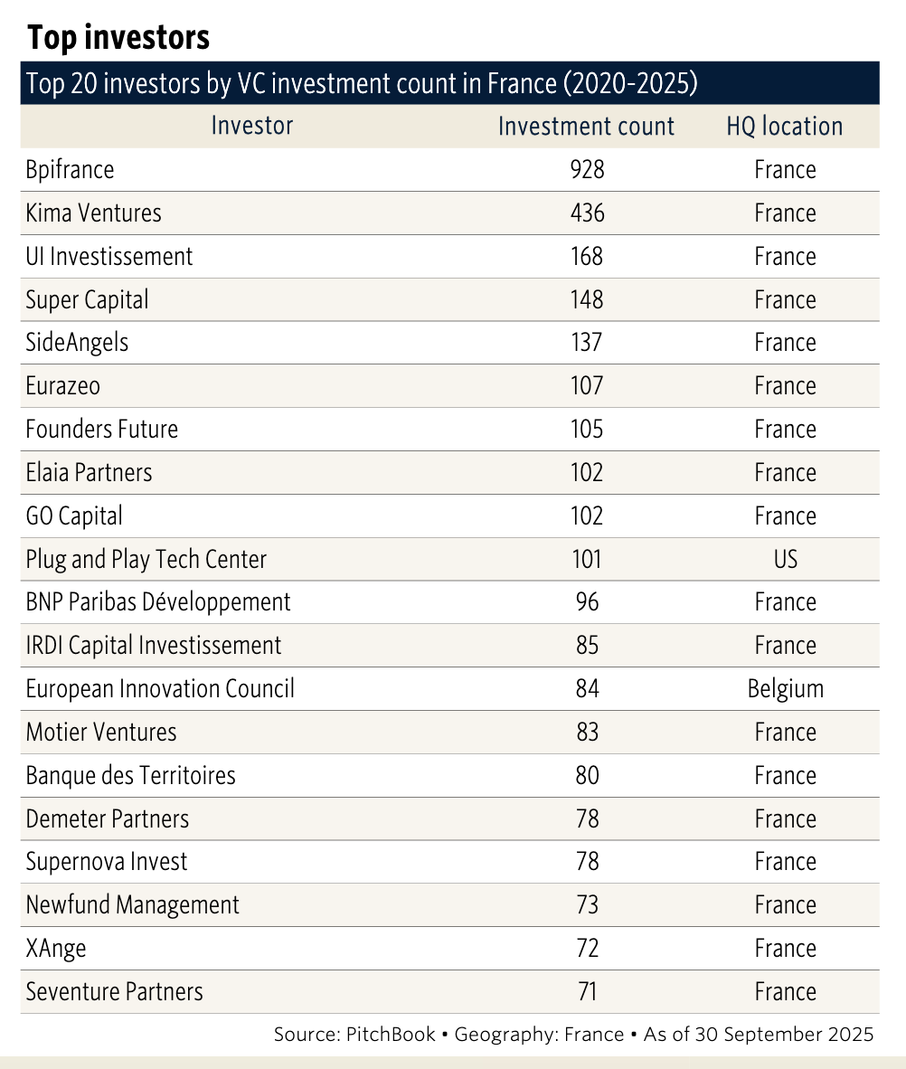Click the Belgium HQ location cell
This screenshot has width=906, height=1069.
(785, 689)
